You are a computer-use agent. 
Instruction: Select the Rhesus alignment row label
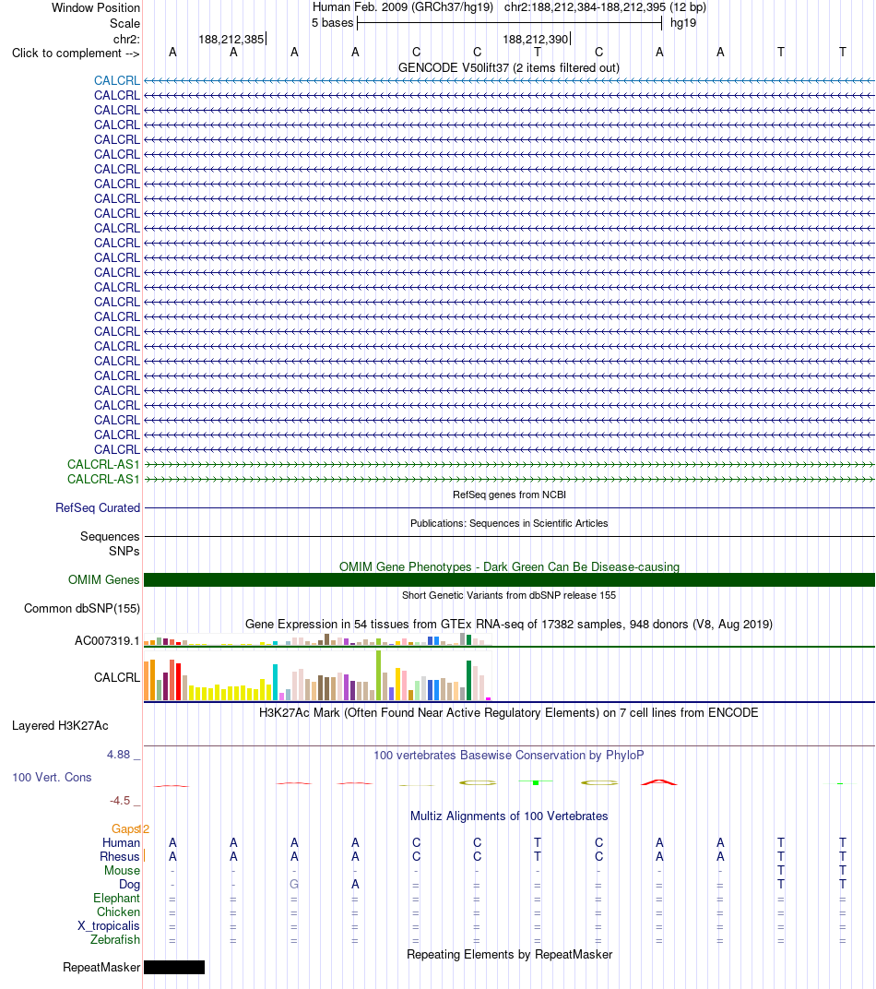point(120,856)
